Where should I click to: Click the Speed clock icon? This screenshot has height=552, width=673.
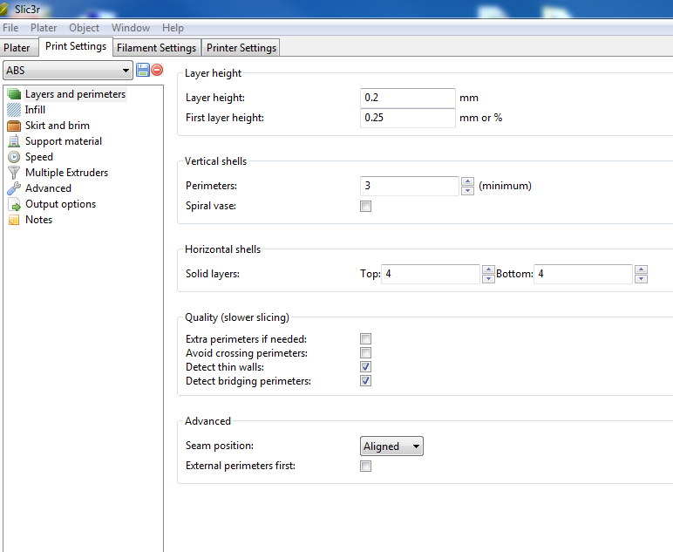tap(14, 157)
